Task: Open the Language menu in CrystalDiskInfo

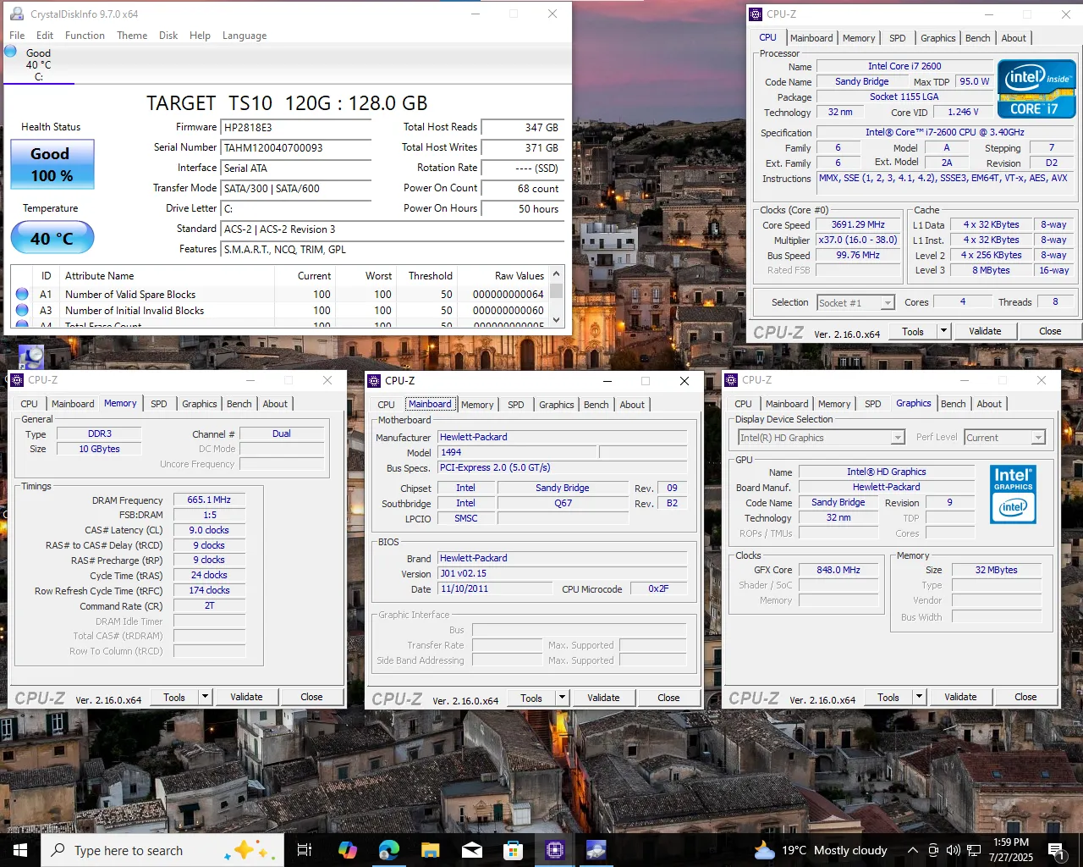Action: (x=245, y=36)
